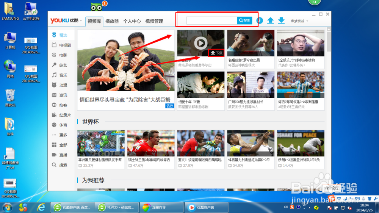Select the 云主机远程 desktop shortcut
379x213 pixels.
pyautogui.click(x=31, y=11)
